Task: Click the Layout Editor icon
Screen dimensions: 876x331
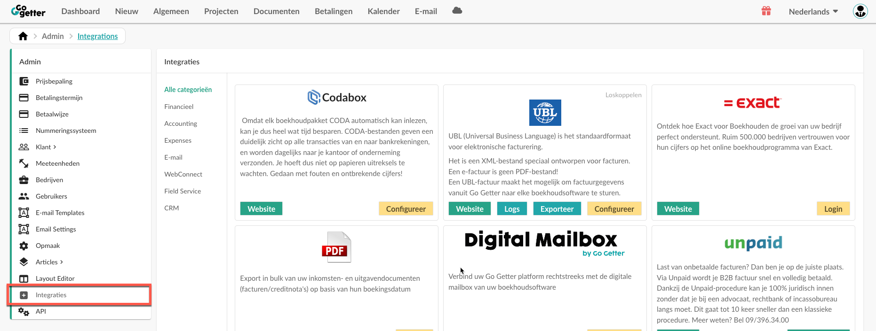Action: [x=24, y=278]
